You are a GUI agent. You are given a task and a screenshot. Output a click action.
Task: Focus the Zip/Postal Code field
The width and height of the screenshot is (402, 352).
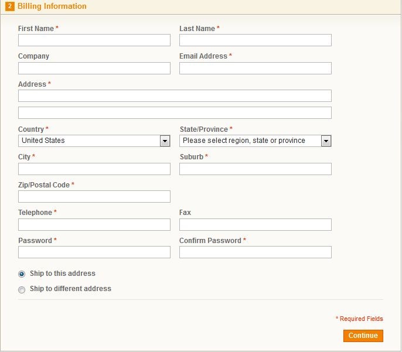pos(94,196)
